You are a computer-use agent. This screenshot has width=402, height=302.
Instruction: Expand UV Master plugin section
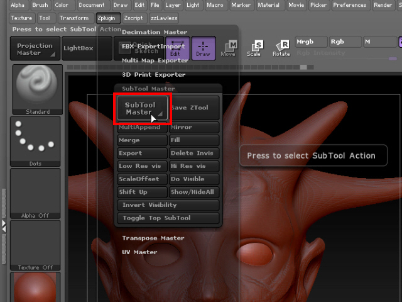click(x=139, y=252)
